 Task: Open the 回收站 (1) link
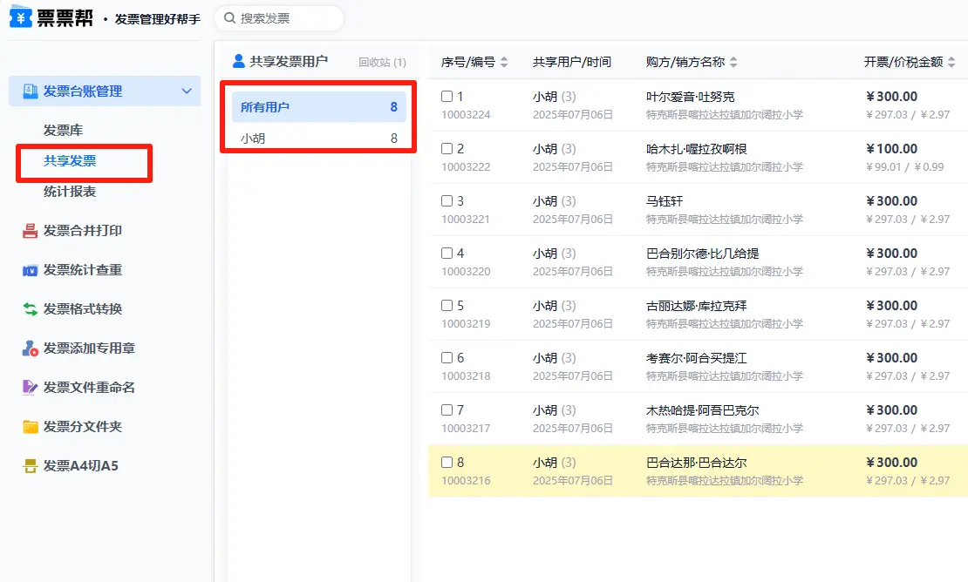382,63
